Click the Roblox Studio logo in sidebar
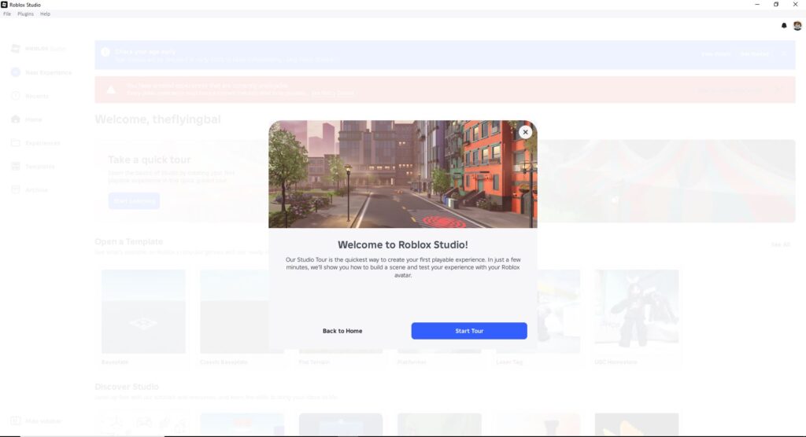 click(x=16, y=49)
